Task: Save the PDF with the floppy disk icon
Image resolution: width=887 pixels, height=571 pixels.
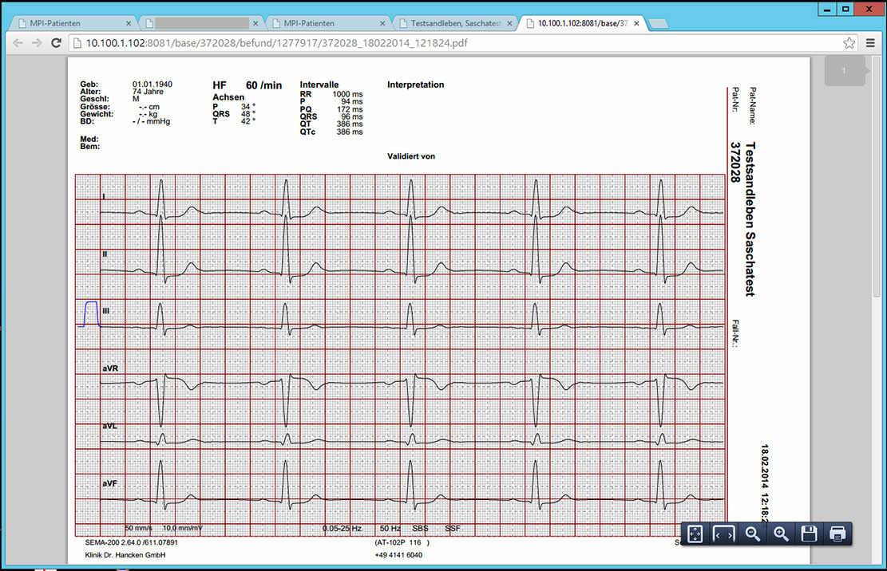Action: 809,534
